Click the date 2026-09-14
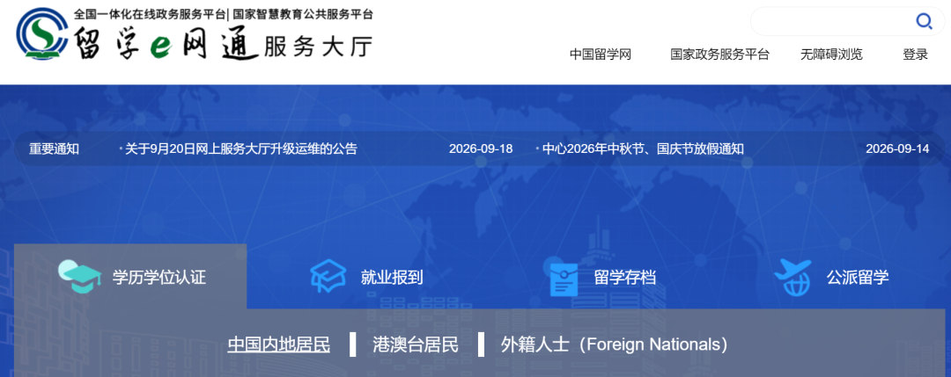Viewport: 951px width, 377px height. [897, 149]
